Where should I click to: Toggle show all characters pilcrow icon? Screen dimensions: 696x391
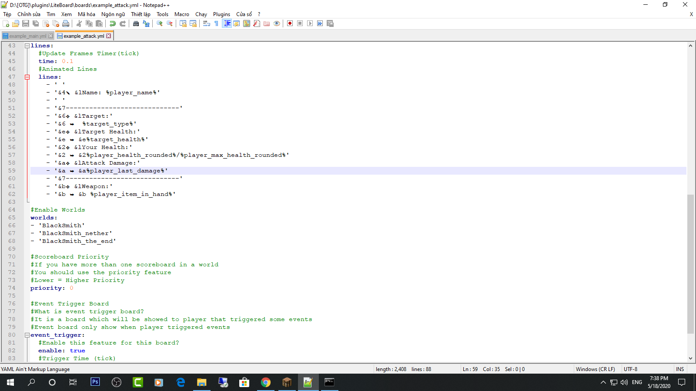[x=217, y=23]
